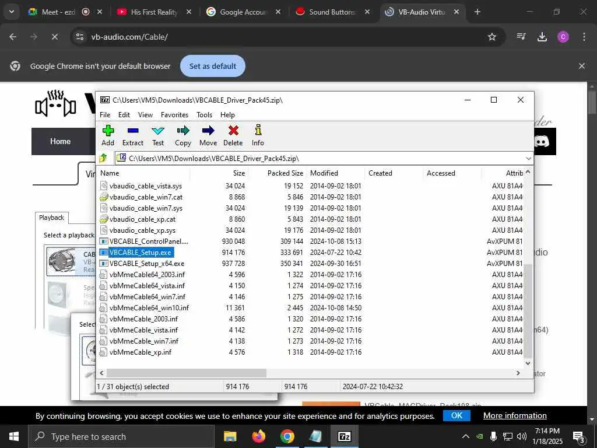Open the 7-Zip taskbar icon

[x=344, y=436]
